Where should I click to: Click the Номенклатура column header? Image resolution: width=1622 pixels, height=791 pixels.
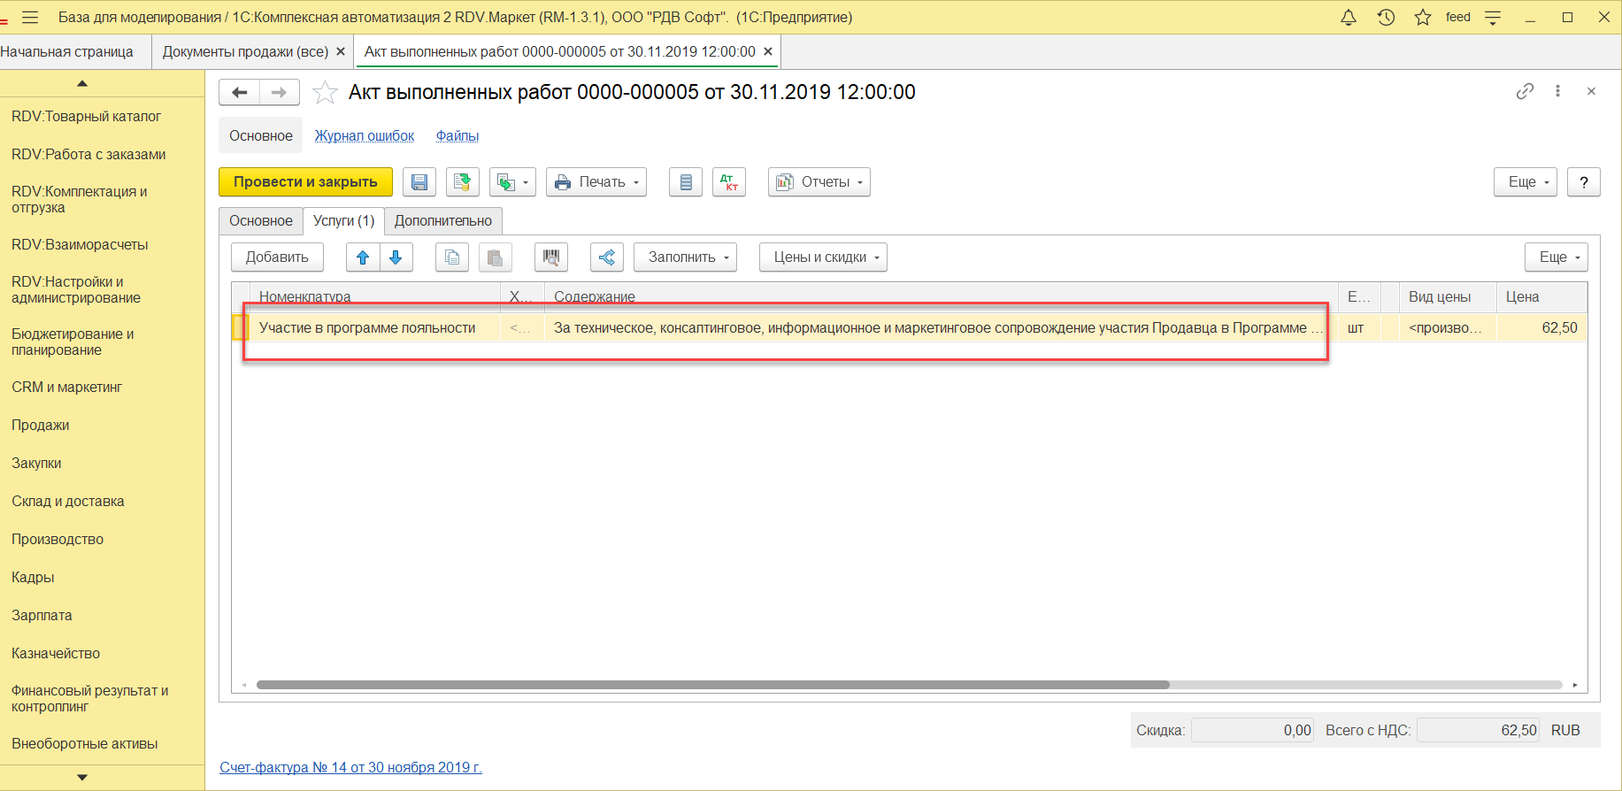pos(375,297)
